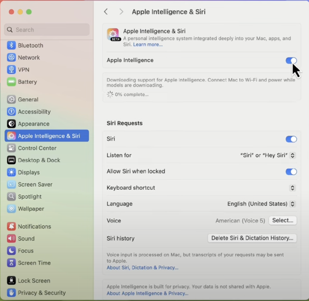Click the "Spotlight" sidebar label
Image resolution: width=309 pixels, height=301 pixels.
coord(30,197)
